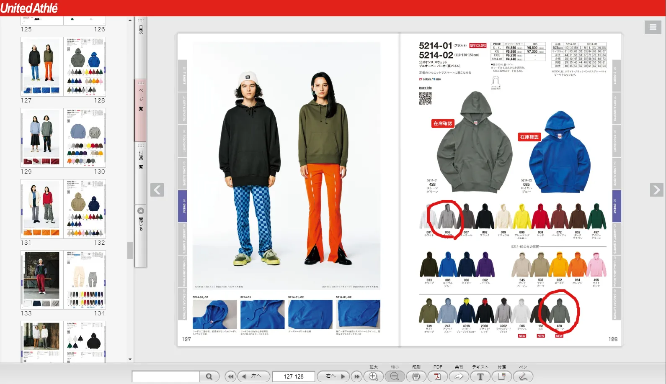Image resolution: width=666 pixels, height=384 pixels.
Task: Click the sidebar scrollbar thumb
Action: tap(130, 251)
